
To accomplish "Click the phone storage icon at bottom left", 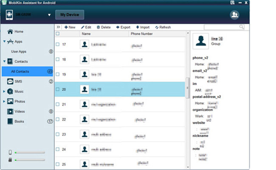I will (x=10, y=152).
